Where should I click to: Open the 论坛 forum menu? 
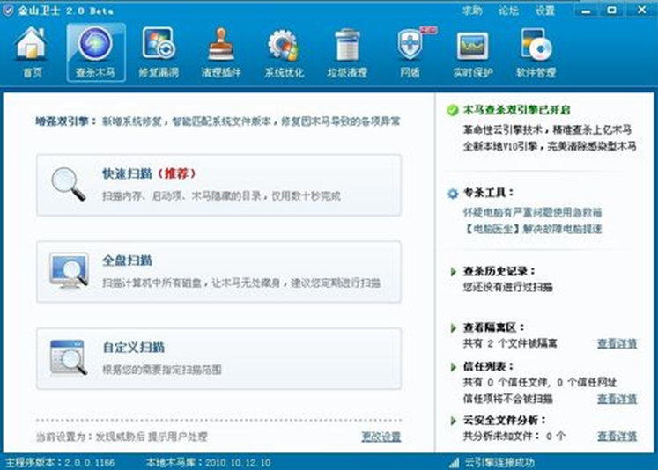pyautogui.click(x=508, y=11)
